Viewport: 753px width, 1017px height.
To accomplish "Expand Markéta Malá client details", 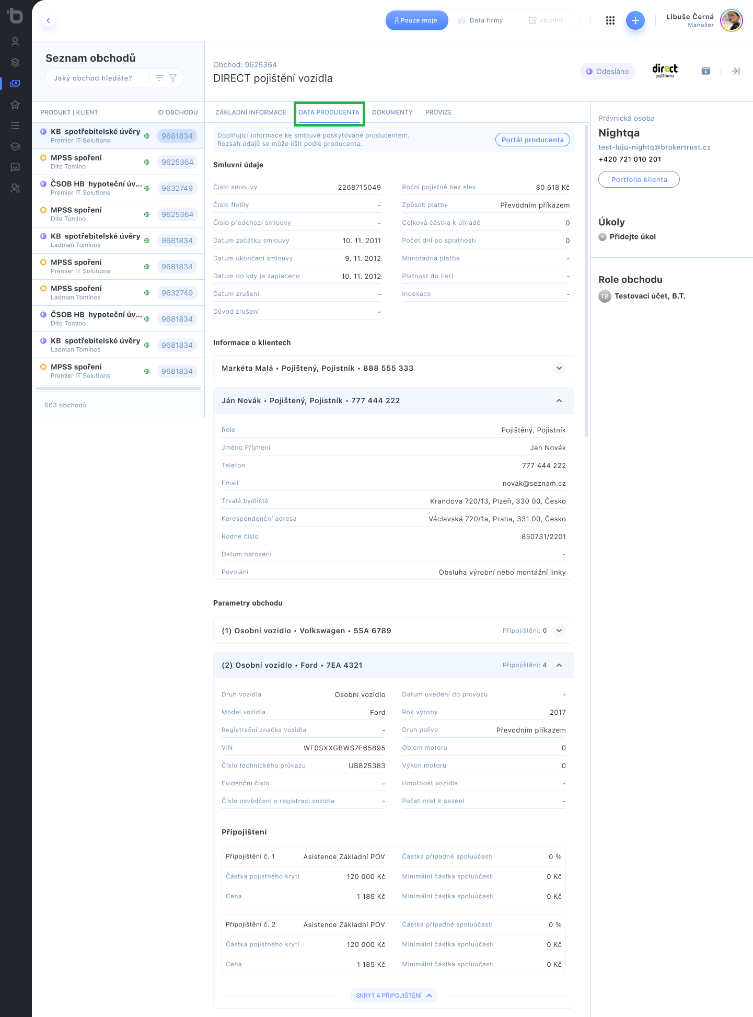I will (x=559, y=368).
